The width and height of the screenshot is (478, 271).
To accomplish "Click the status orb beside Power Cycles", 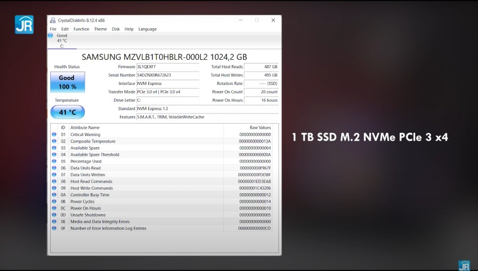I will point(54,202).
